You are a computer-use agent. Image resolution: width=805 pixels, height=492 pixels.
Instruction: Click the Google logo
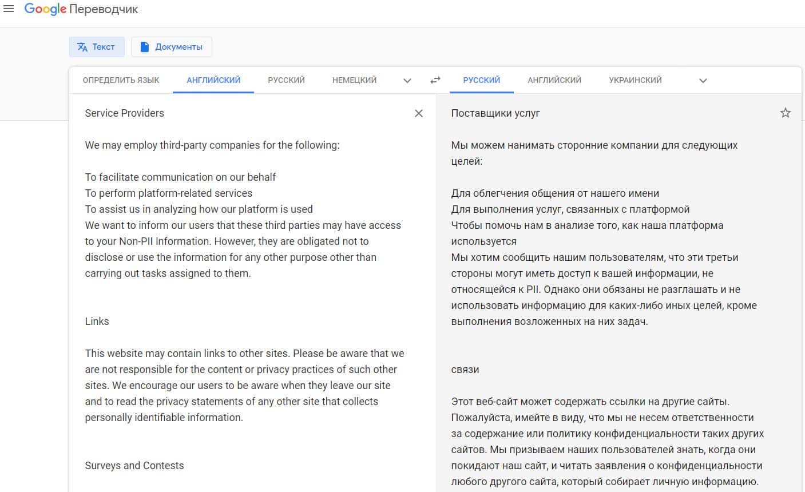45,9
